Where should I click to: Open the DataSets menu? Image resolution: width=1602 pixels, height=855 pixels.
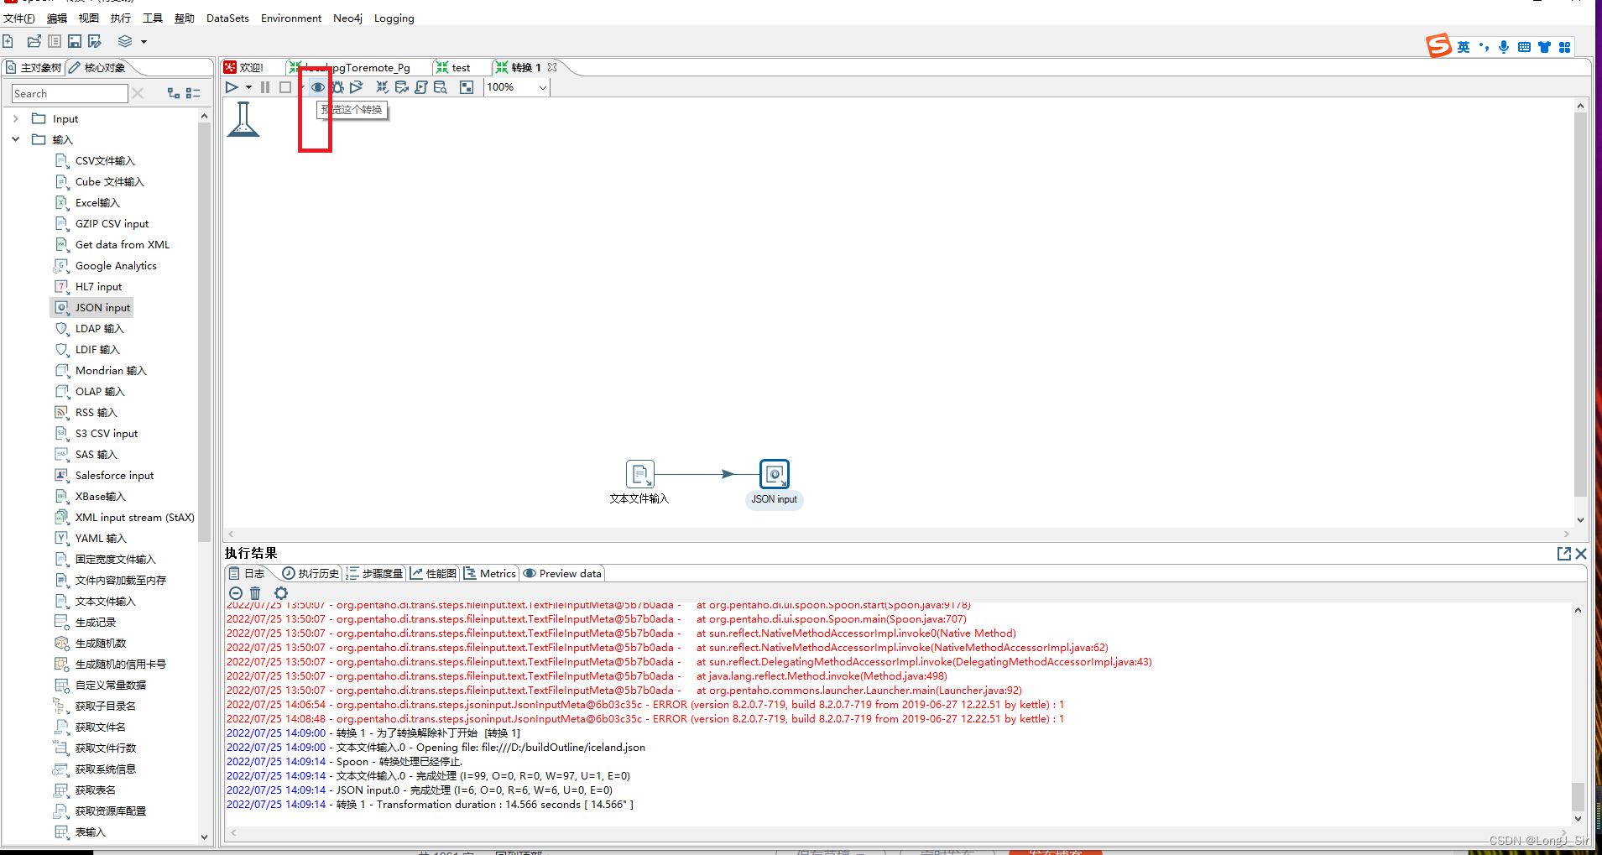tap(227, 18)
